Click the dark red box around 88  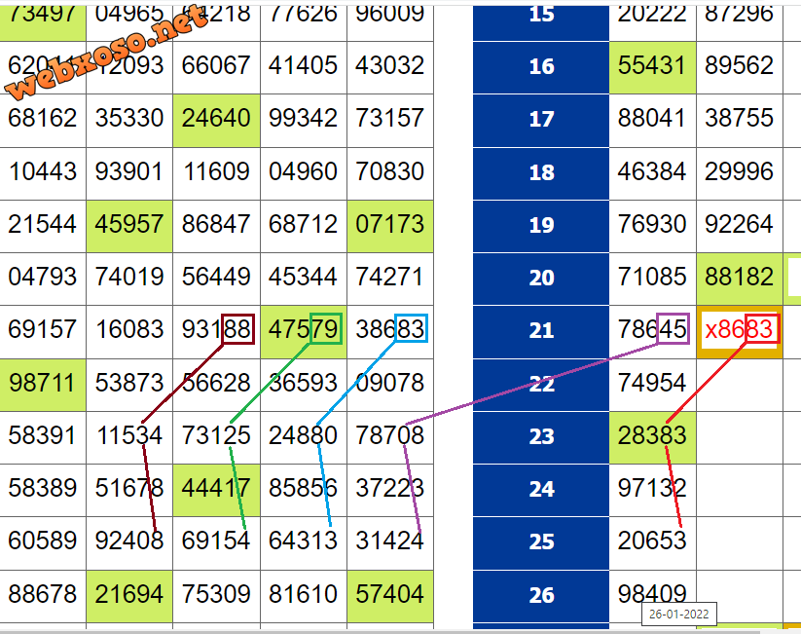point(237,329)
